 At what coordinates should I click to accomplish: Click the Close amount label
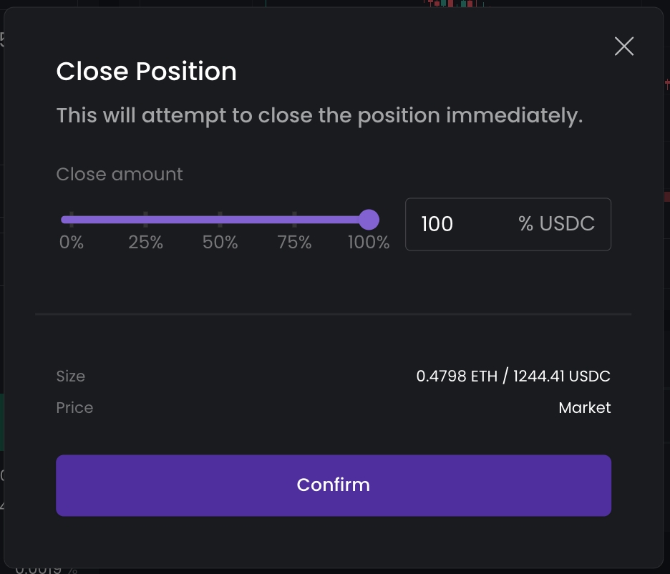click(x=120, y=174)
